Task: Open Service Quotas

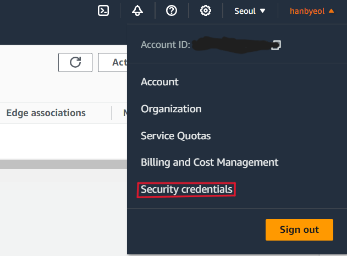Action: pyautogui.click(x=176, y=135)
